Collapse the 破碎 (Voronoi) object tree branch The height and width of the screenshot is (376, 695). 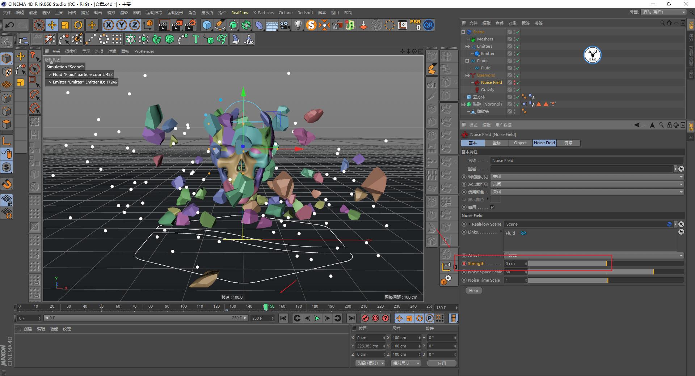[x=463, y=104]
